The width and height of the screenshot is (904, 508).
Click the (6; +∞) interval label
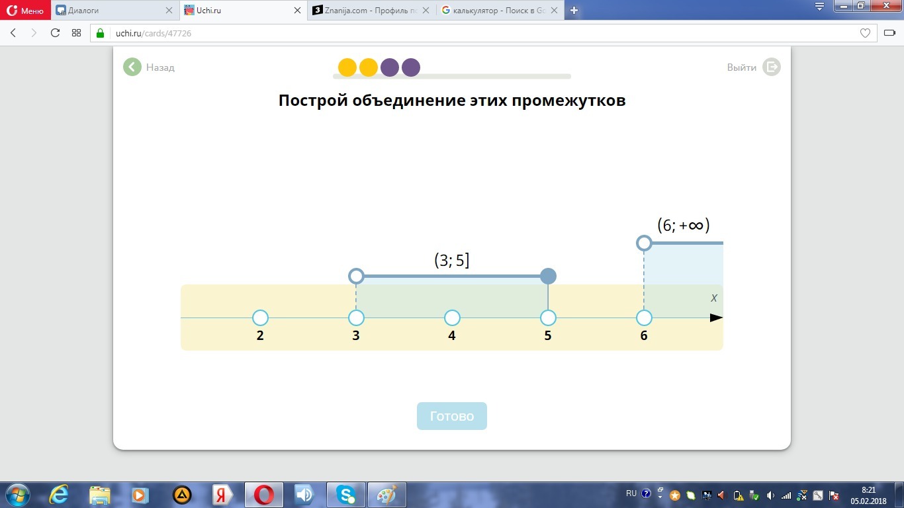point(684,226)
